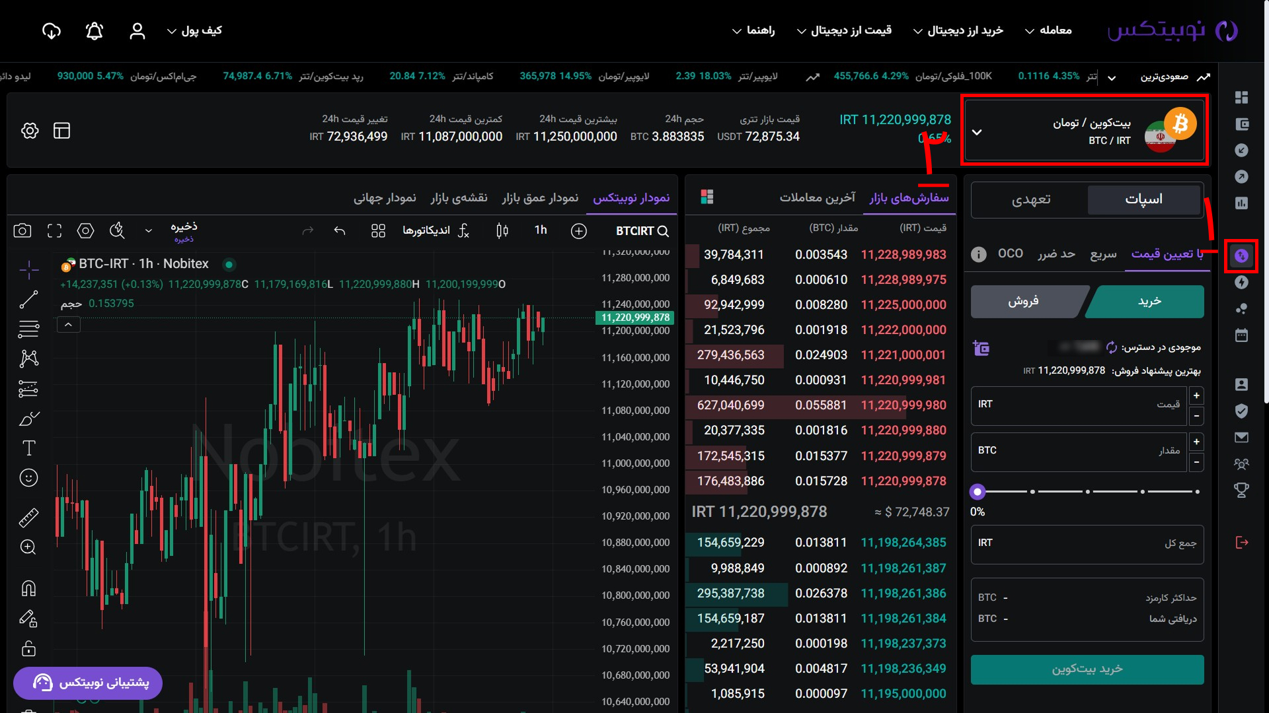Open the user profile icon

137,31
